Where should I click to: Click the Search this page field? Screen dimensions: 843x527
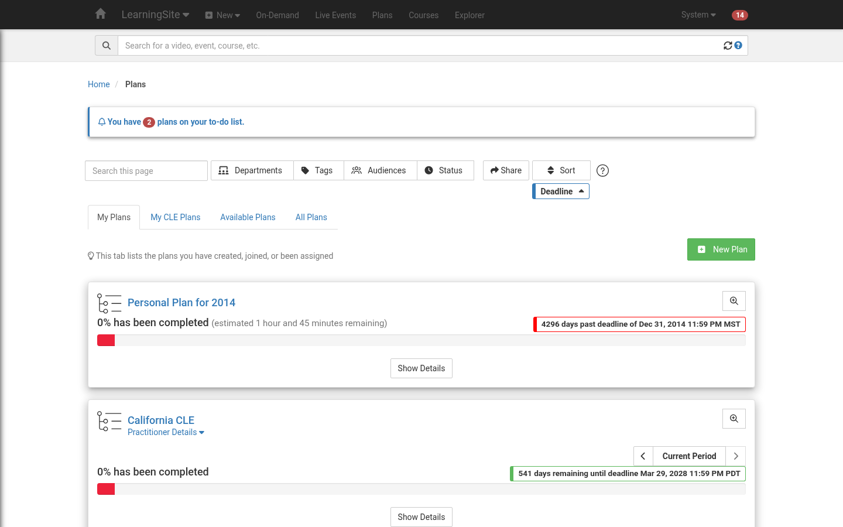tap(146, 171)
